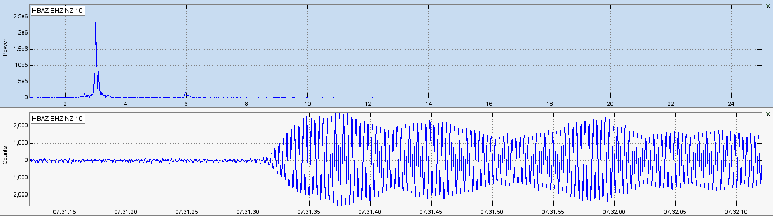Click the 18 Hz frequency axis label
773x216 pixels.
(549, 104)
